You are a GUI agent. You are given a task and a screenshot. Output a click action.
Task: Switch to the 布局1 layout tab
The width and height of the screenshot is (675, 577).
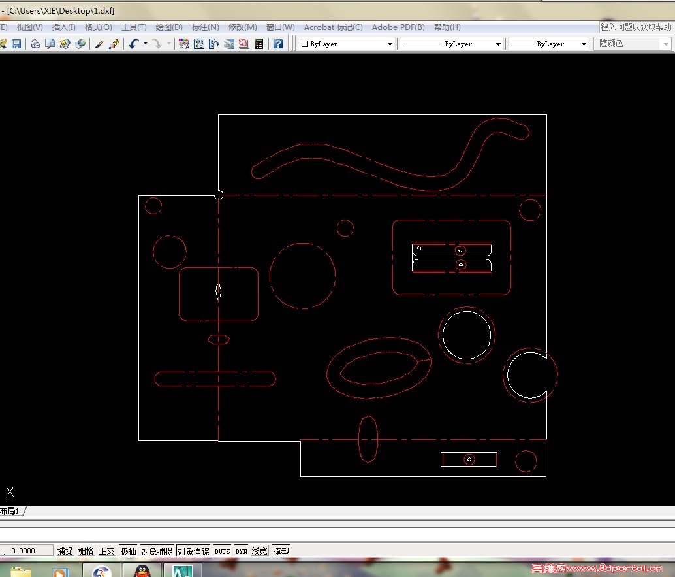tap(10, 511)
